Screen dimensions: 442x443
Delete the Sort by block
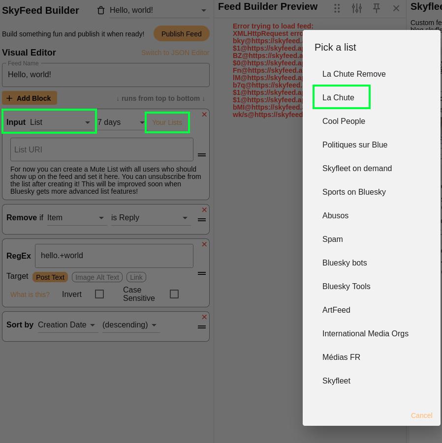[x=204, y=317]
